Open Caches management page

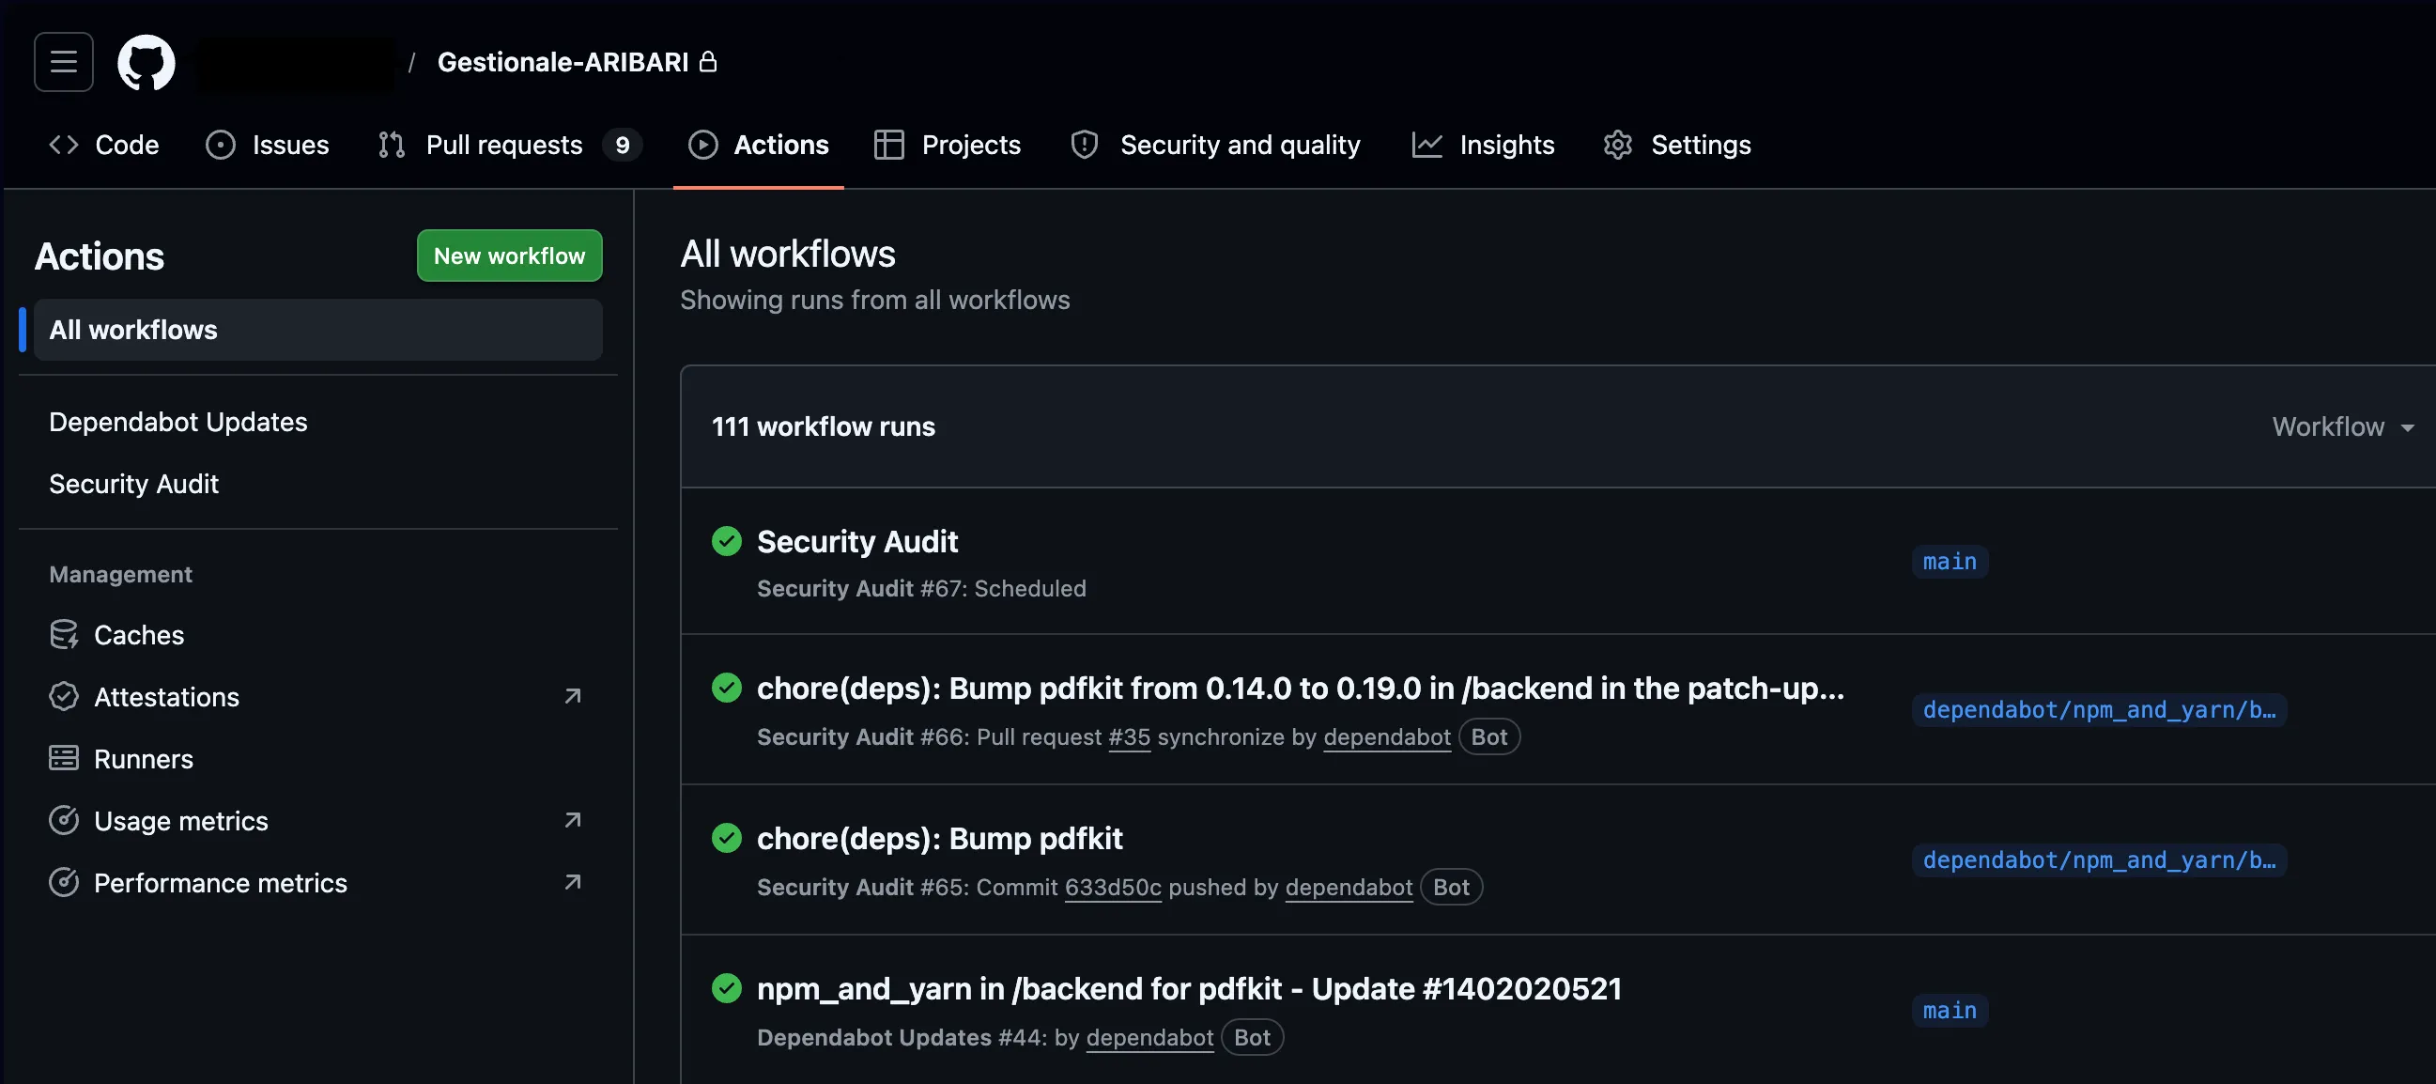pyautogui.click(x=317, y=635)
